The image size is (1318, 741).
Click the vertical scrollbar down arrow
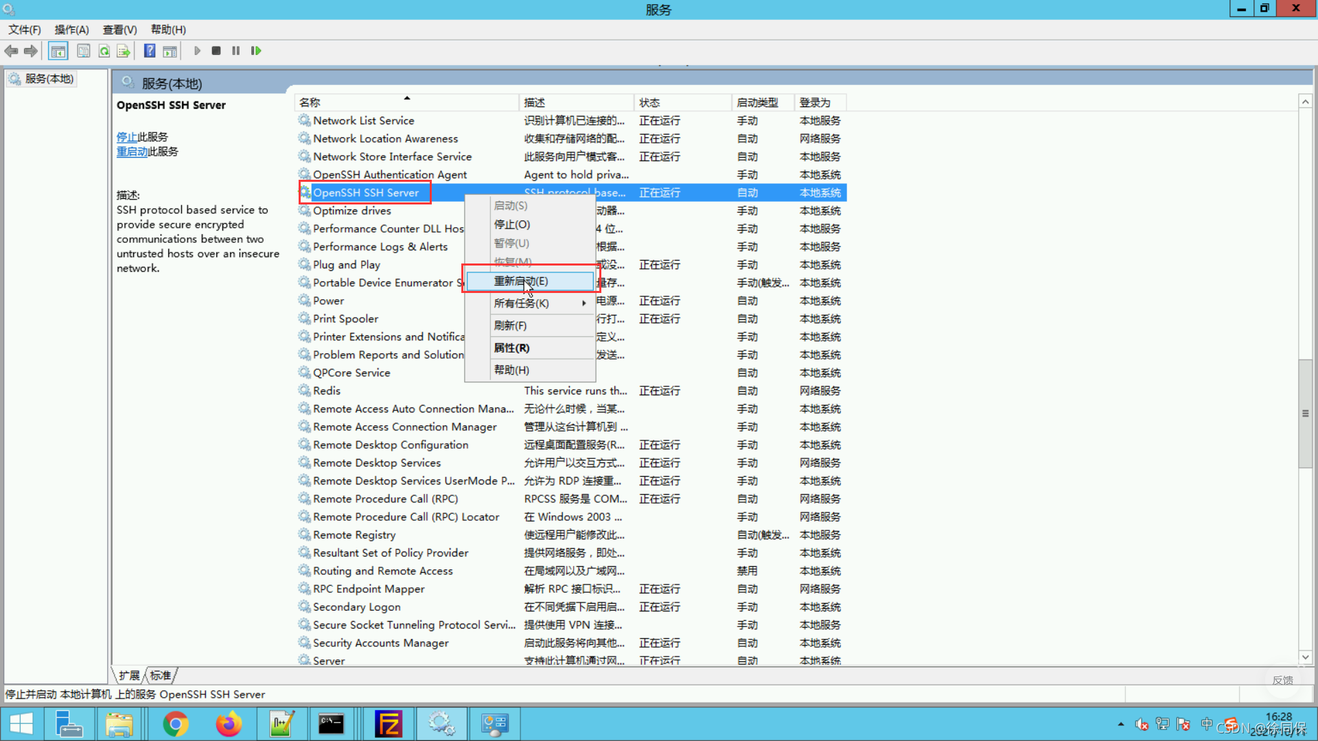pyautogui.click(x=1306, y=657)
